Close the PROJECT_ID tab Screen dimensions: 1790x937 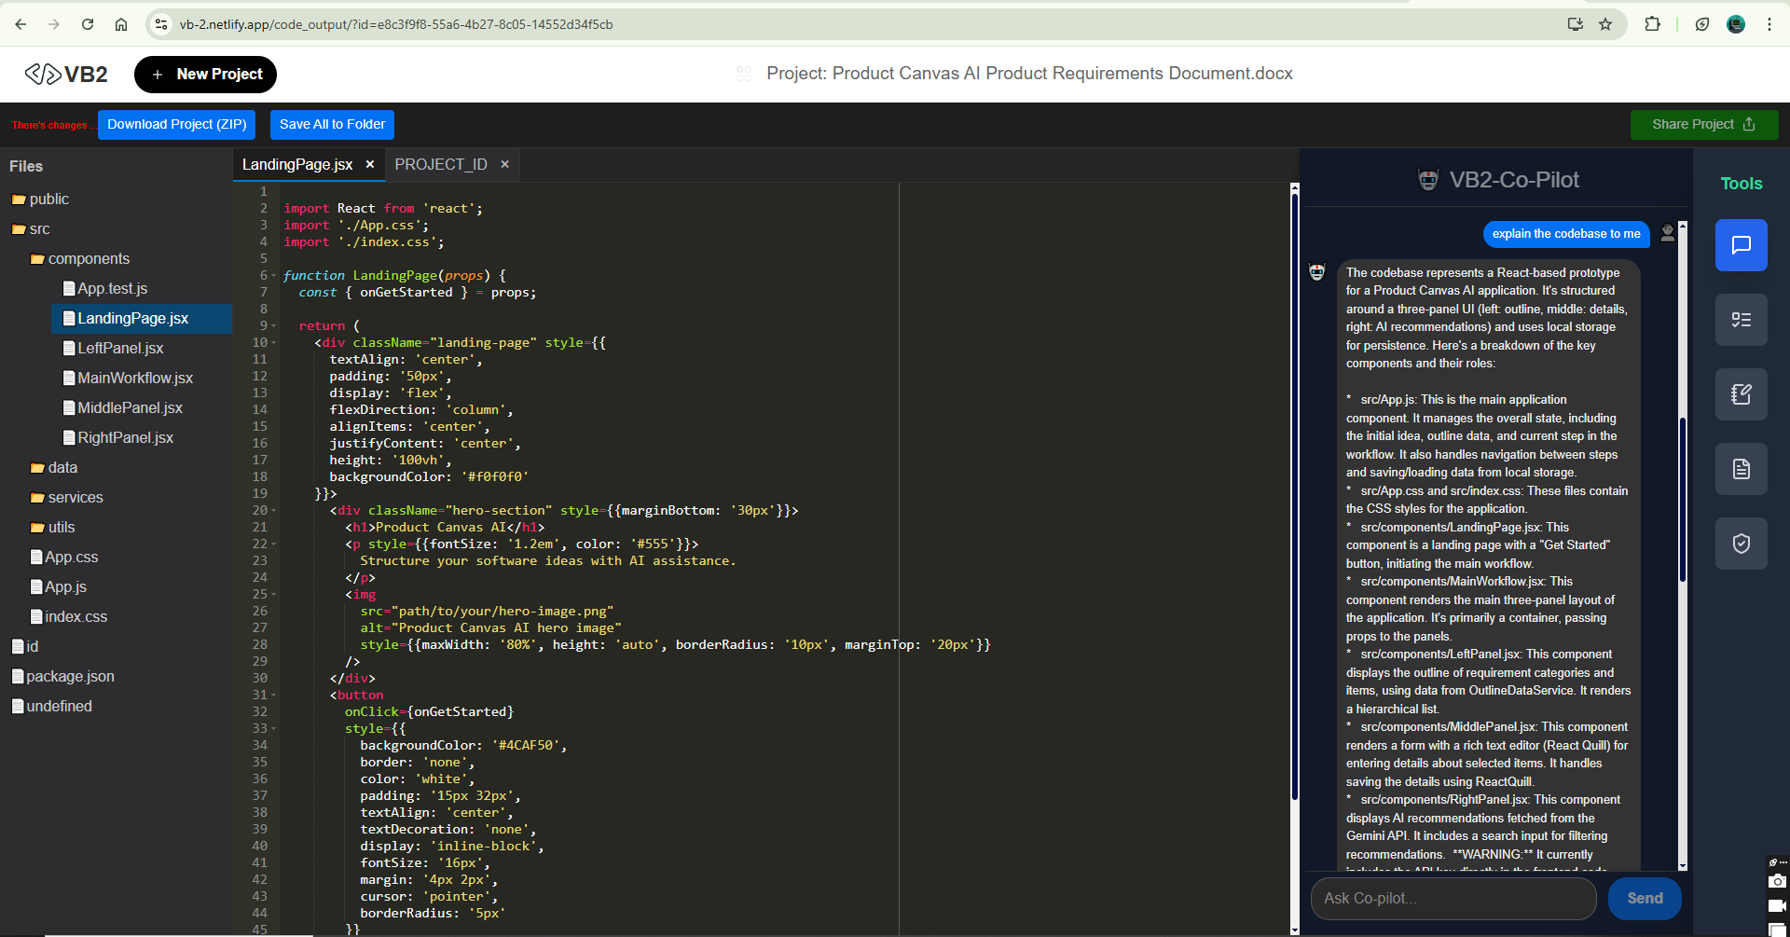click(505, 164)
